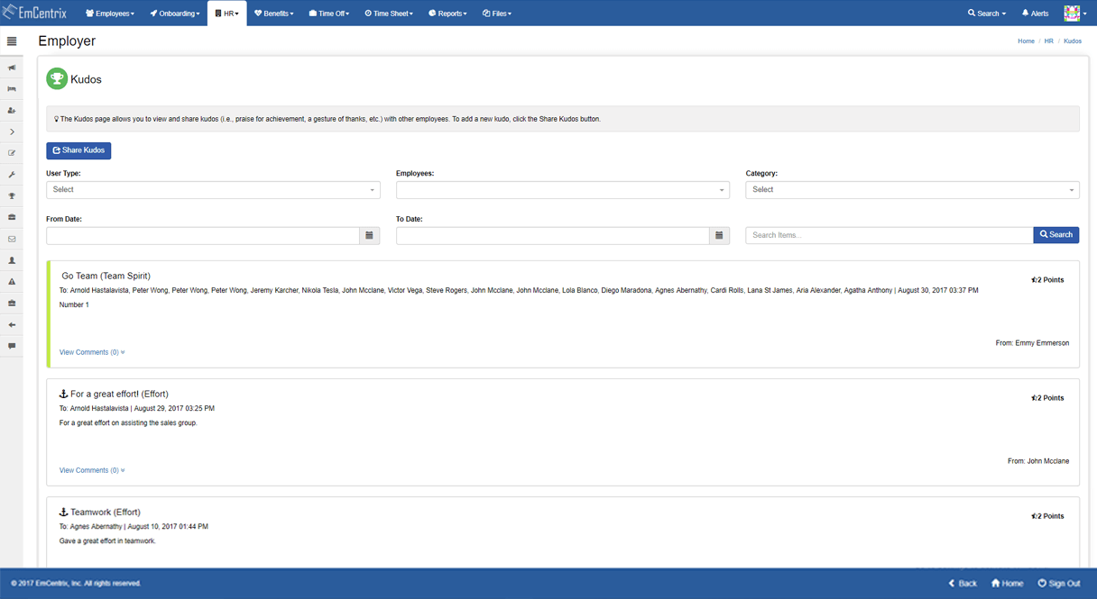Click the warning triangle sidebar icon
The image size is (1097, 599).
(x=12, y=282)
